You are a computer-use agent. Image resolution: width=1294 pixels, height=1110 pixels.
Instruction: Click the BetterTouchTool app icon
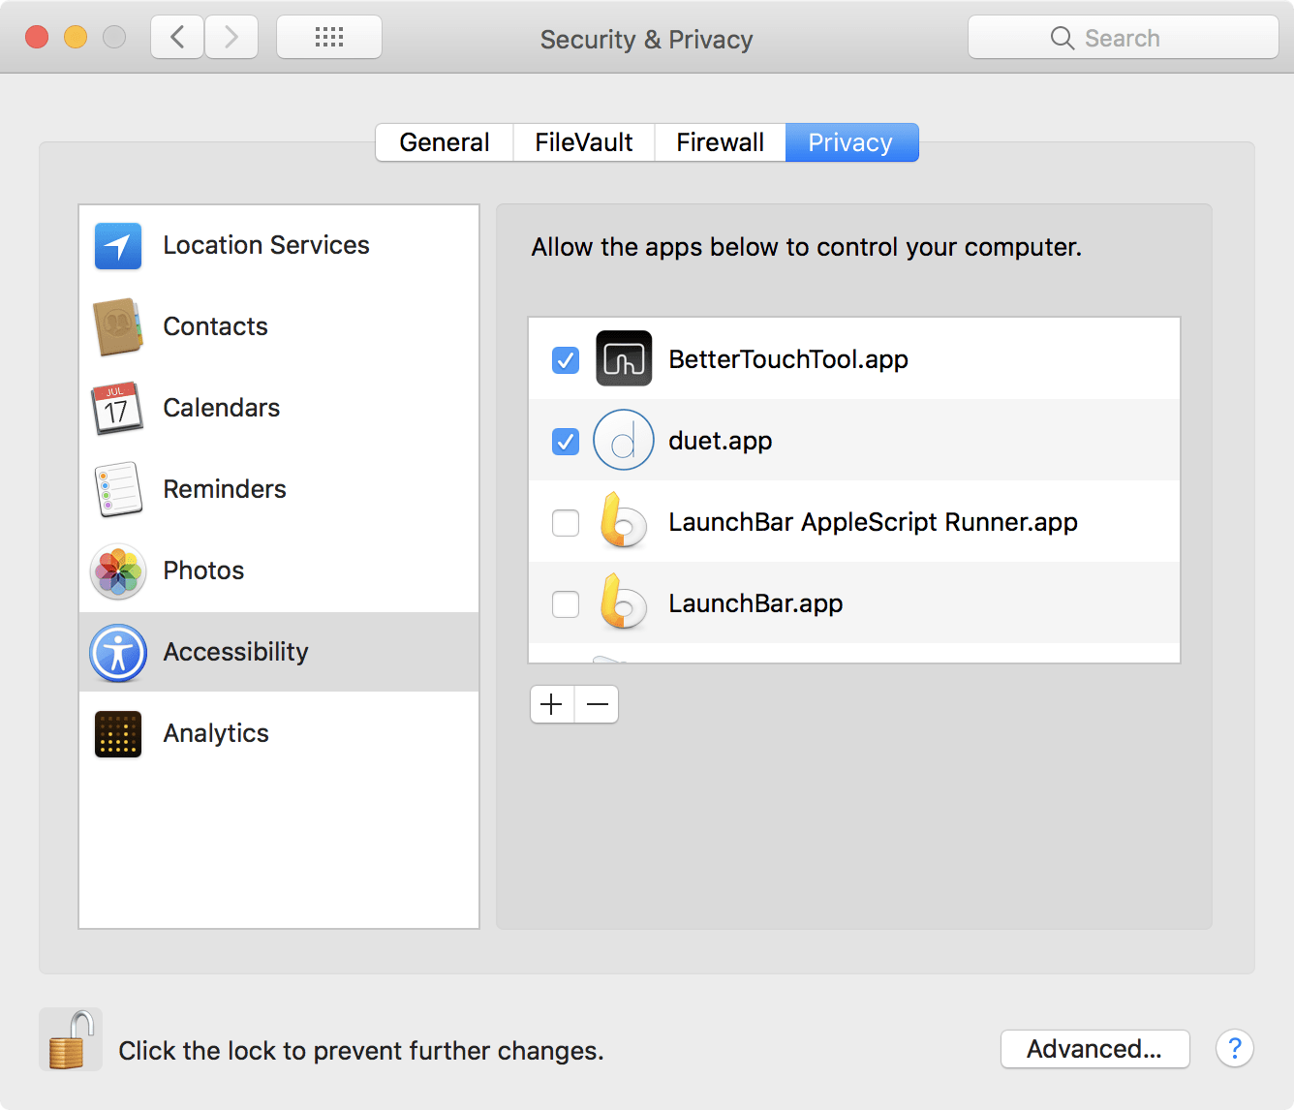(624, 358)
